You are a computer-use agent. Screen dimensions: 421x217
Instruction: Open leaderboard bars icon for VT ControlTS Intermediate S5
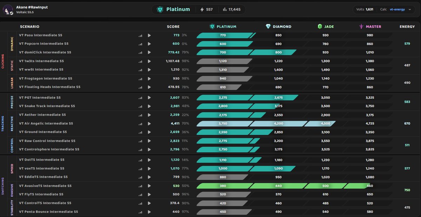pos(140,203)
